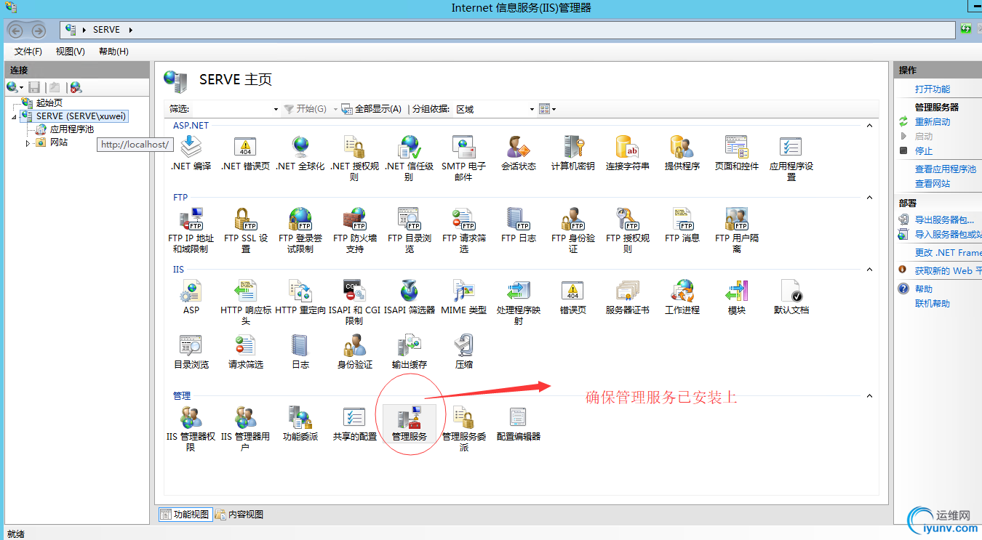
Task: Open the MIME 类型 feature icon
Action: (x=463, y=294)
